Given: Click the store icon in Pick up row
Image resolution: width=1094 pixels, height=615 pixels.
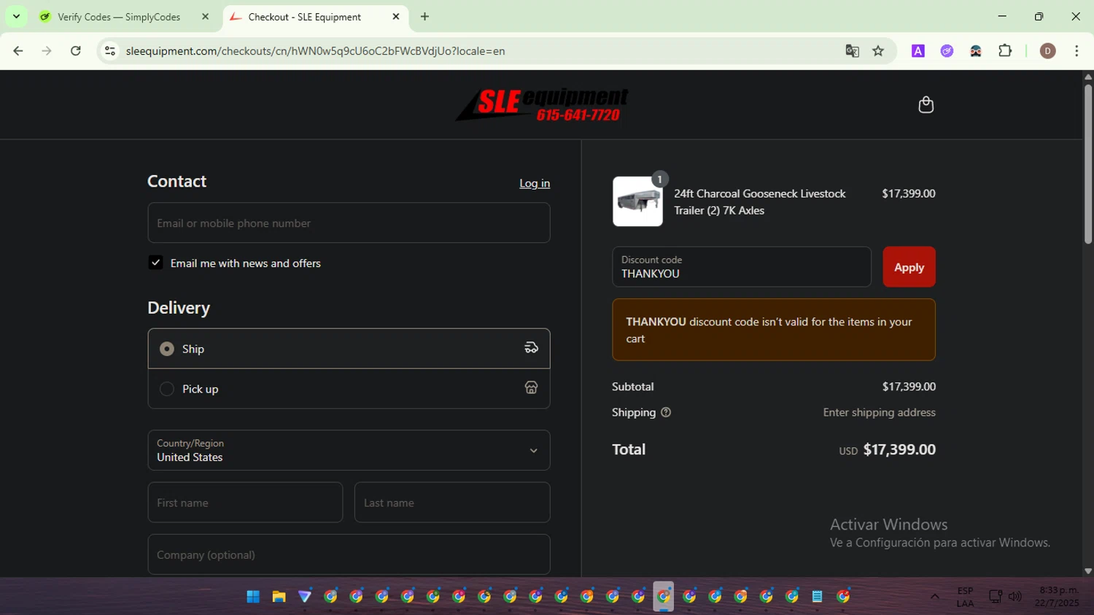Looking at the screenshot, I should (x=531, y=388).
